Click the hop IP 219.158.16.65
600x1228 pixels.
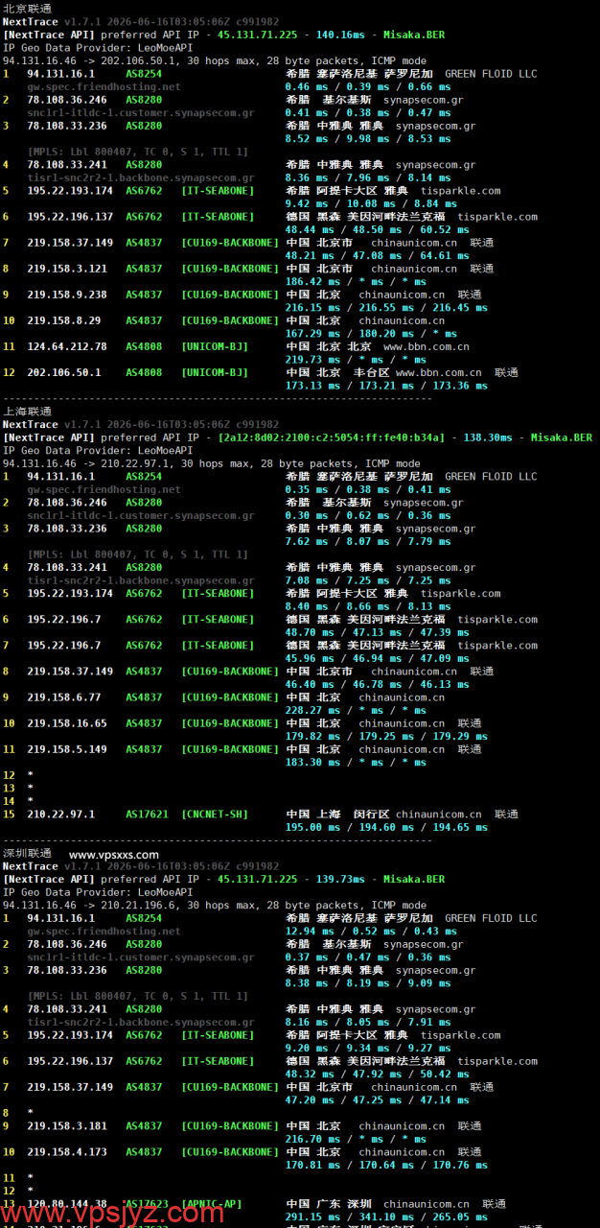(x=67, y=723)
